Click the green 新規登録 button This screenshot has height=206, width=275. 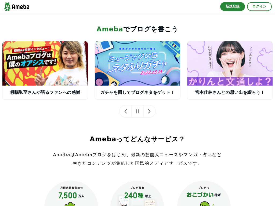click(232, 6)
